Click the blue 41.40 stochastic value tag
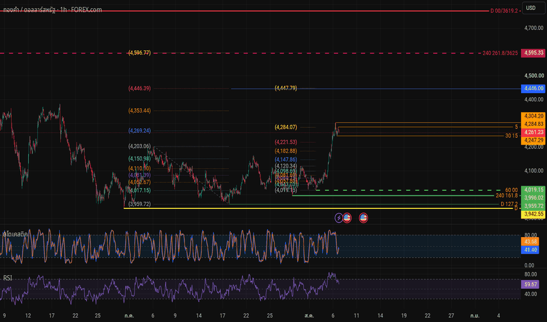 (x=530, y=249)
